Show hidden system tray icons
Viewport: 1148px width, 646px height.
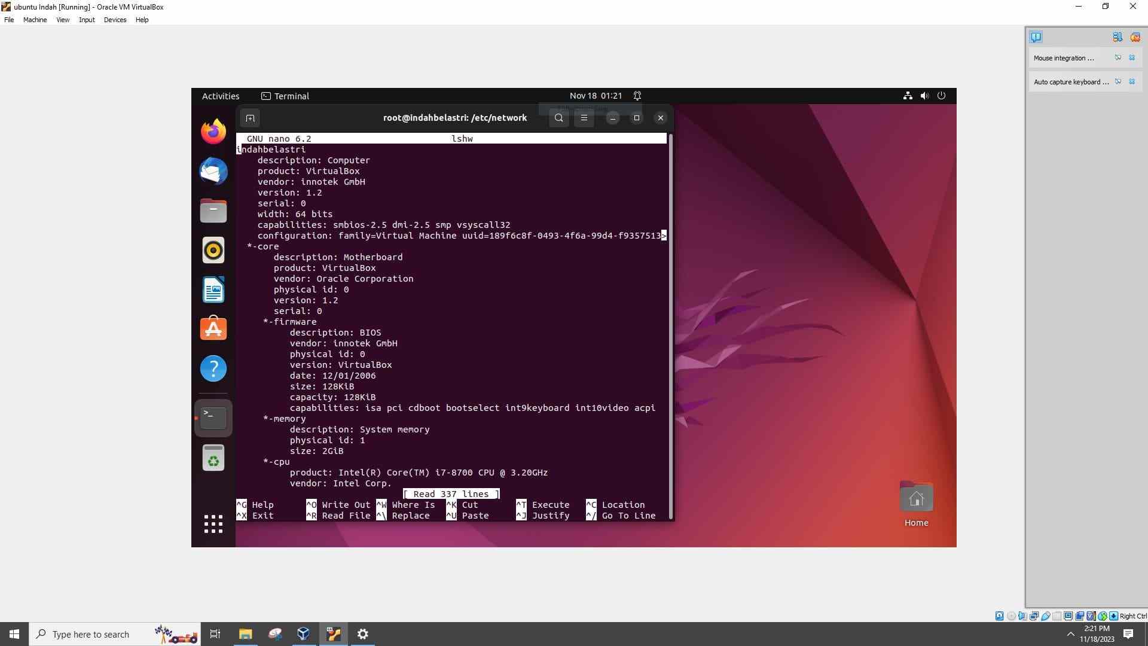point(1070,634)
